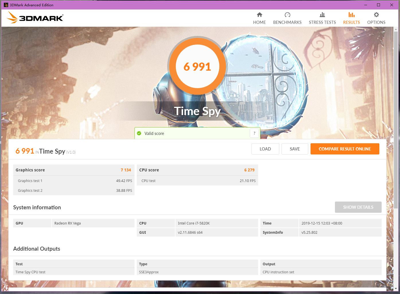
Task: Click the 6 991 IN Time Spy heading
Action: click(46, 151)
